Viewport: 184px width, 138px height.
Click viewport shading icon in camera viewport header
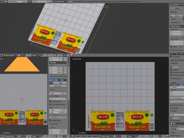pyautogui.click(x=115, y=136)
